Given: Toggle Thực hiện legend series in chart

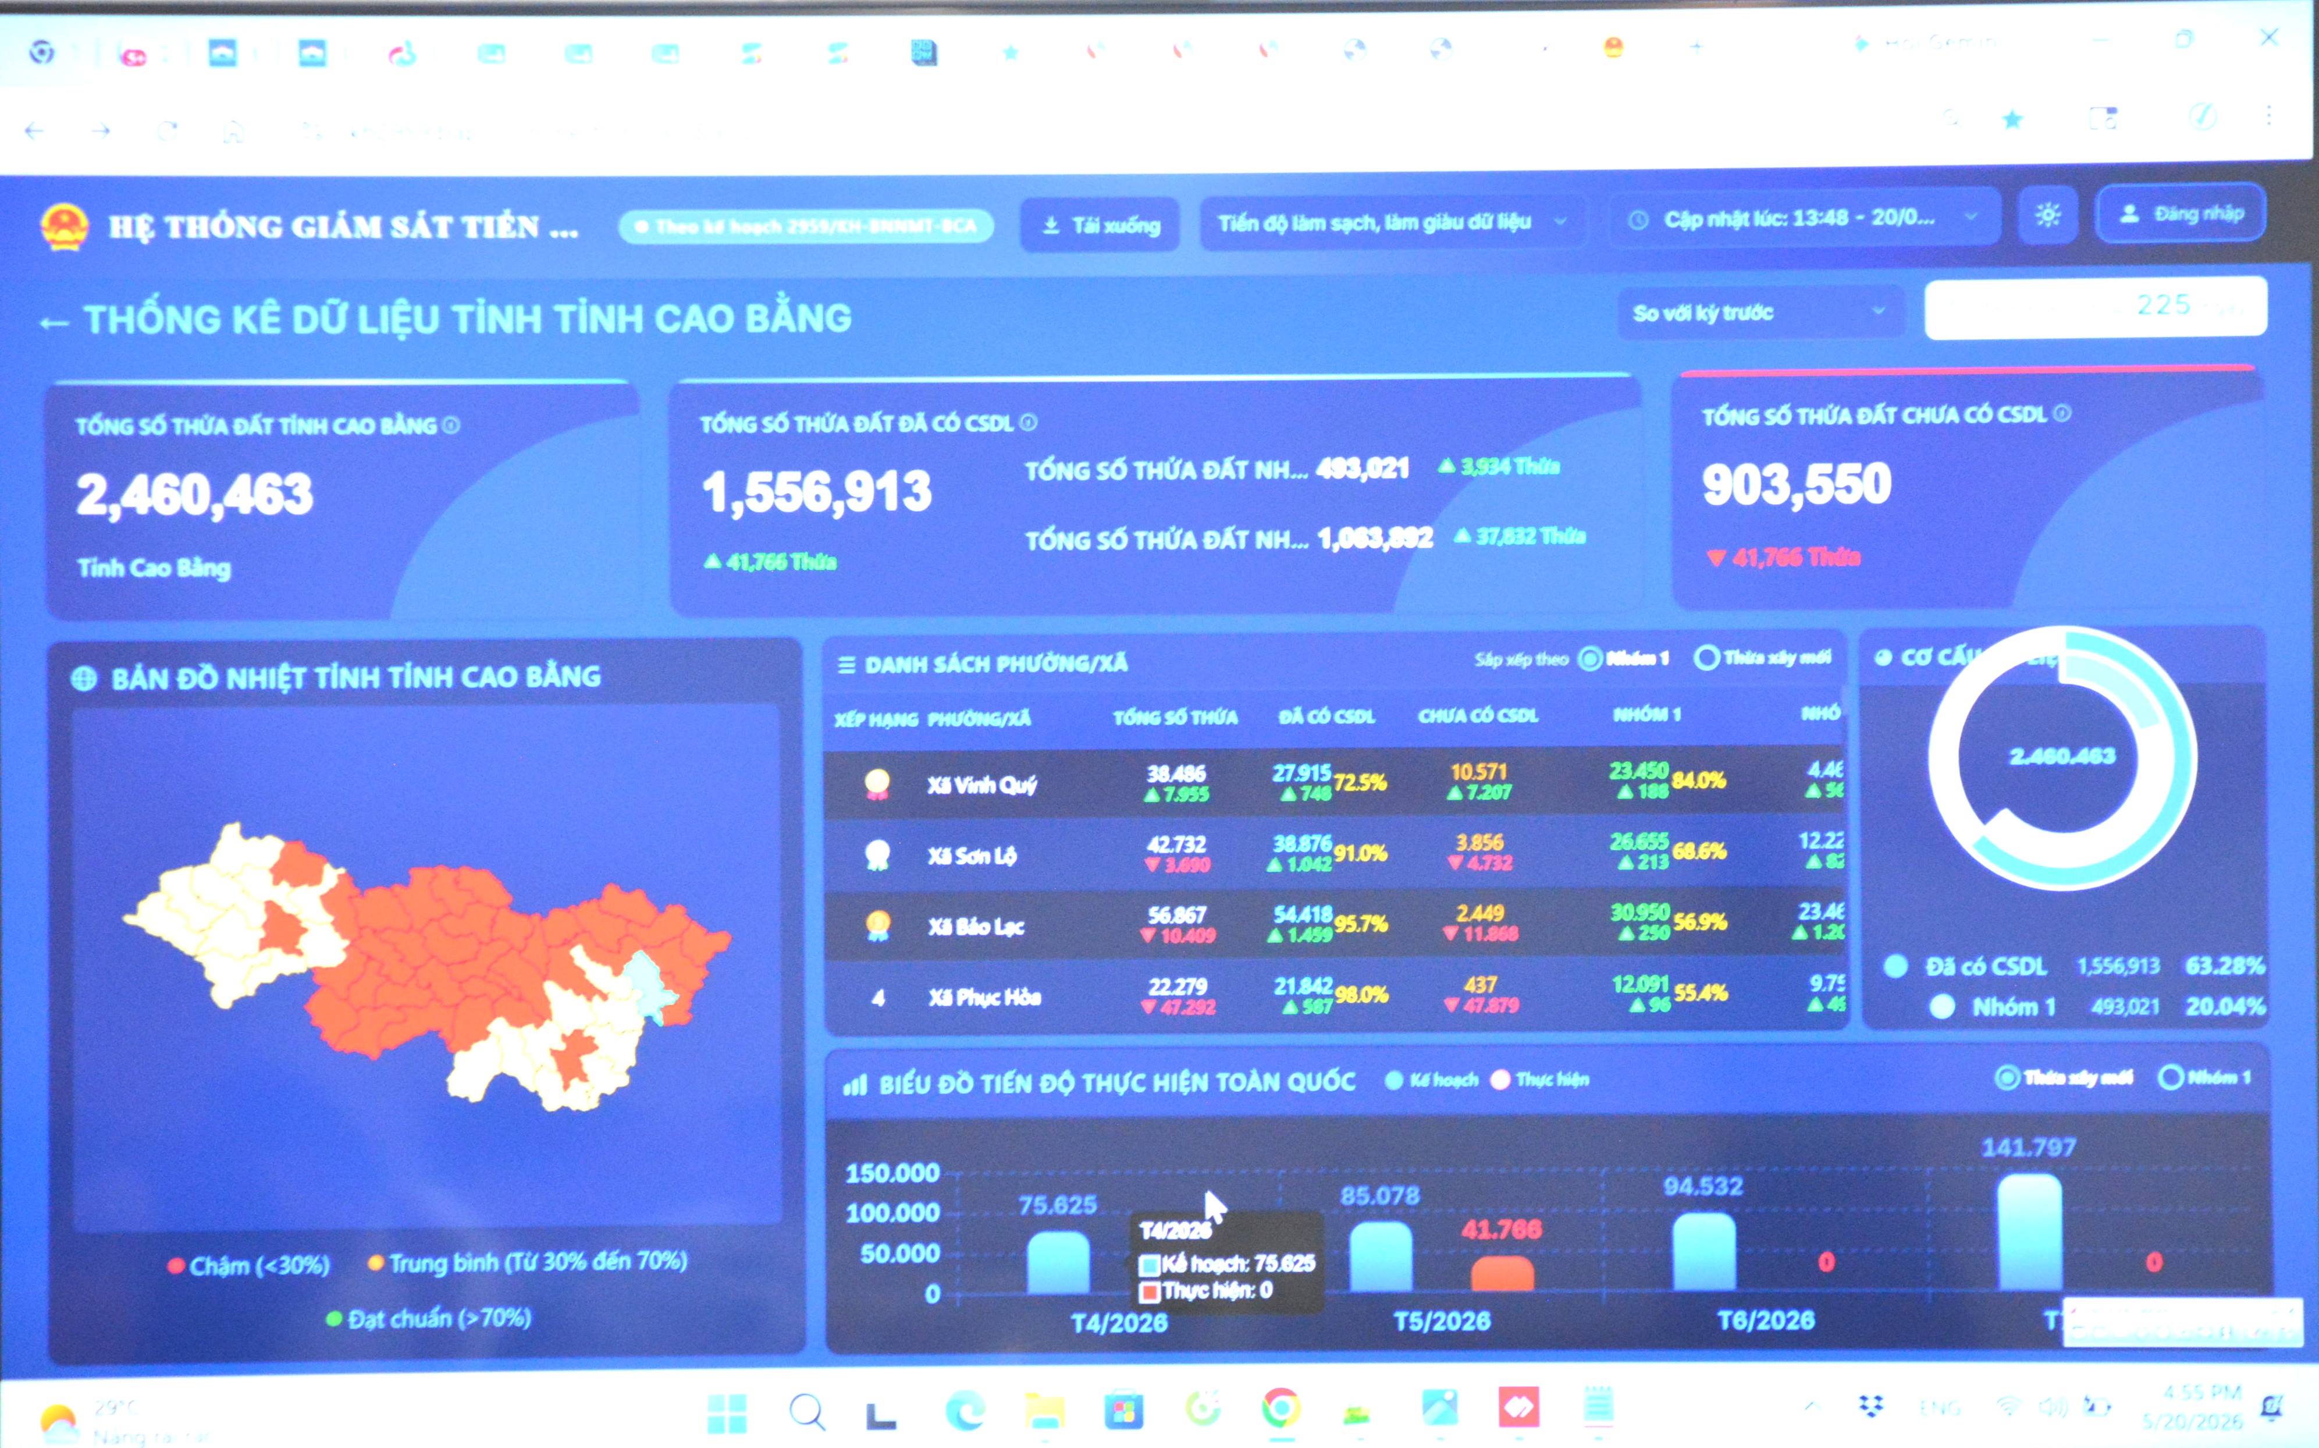Looking at the screenshot, I should [x=1540, y=1079].
